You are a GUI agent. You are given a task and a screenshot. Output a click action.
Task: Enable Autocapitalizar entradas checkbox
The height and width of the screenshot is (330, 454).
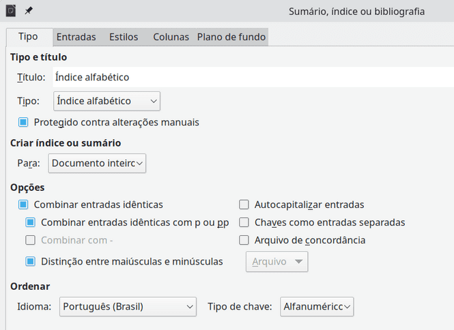click(244, 204)
